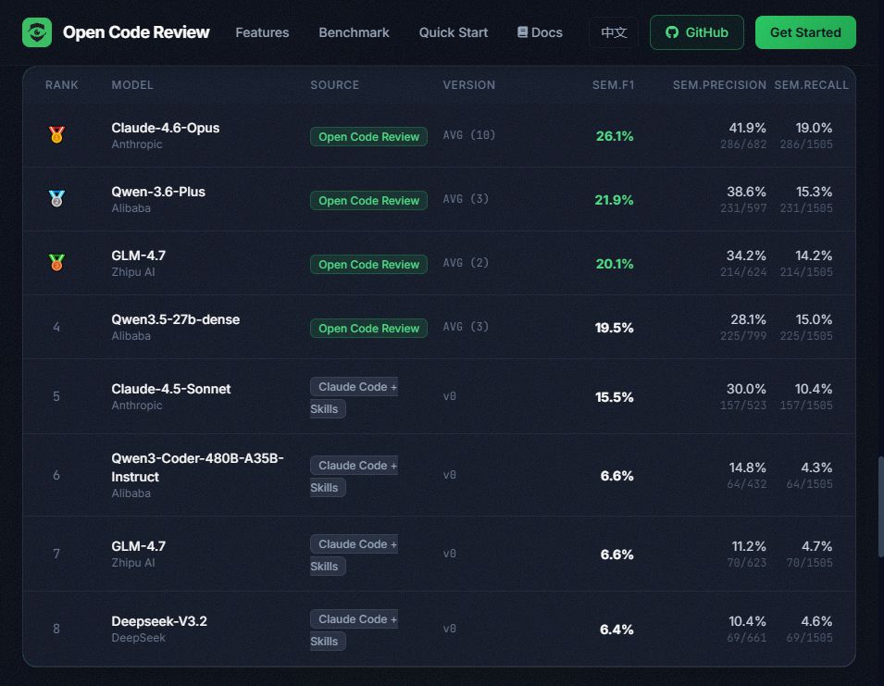
Task: Go to the Benchmark section link
Action: (x=354, y=32)
